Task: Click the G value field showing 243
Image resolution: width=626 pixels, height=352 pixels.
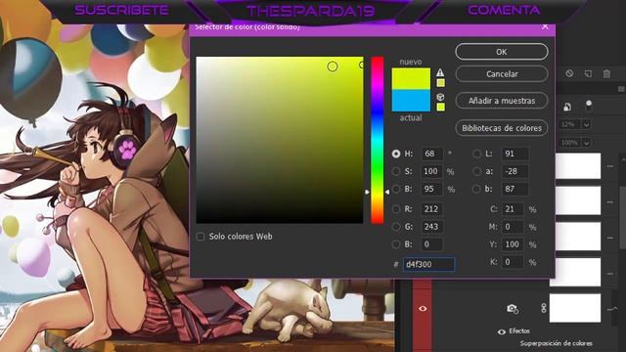Action: coord(432,226)
